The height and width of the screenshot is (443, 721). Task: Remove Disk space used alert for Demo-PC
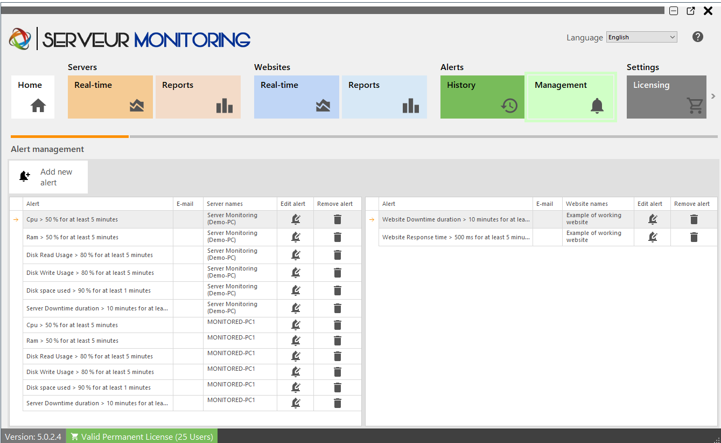coord(338,290)
